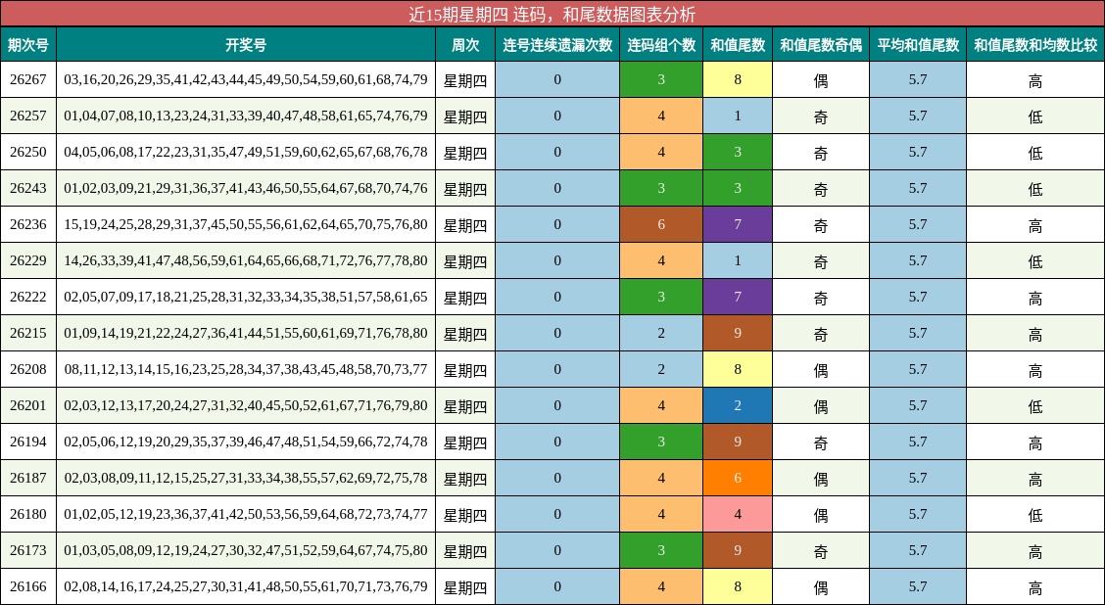
Task: Click the 奇 cell in row 26243
Action: tap(821, 188)
